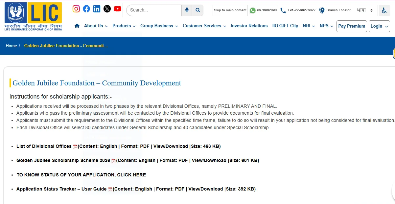Click the 8976862090 WhatsApp number
The height and width of the screenshot is (204, 395).
[267, 10]
